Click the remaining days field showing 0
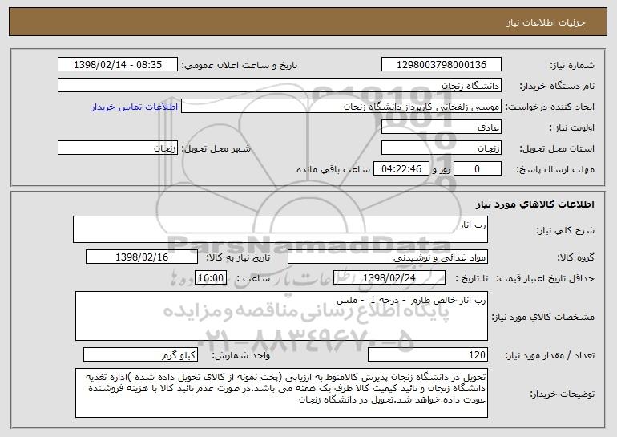This screenshot has width=617, height=437. (x=478, y=169)
